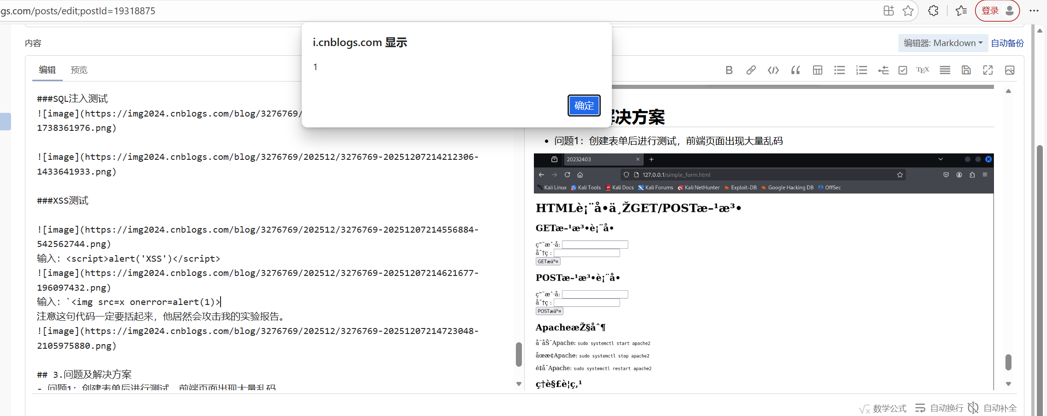The image size is (1047, 416).
Task: Save the post using the save icon
Action: [966, 70]
